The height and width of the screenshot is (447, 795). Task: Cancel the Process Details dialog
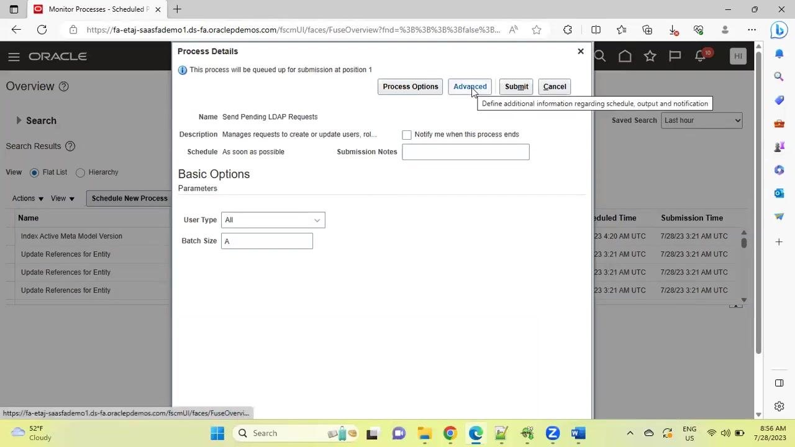coord(555,86)
